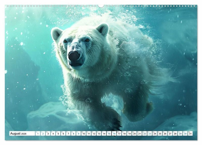The height and width of the screenshot is (145, 202).
Task: Pick day 19 in the date strip
Action: [129, 133]
